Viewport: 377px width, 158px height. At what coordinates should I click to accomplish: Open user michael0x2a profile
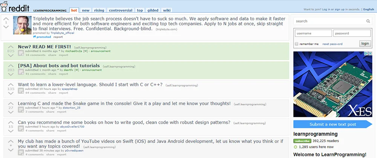tap(74, 51)
